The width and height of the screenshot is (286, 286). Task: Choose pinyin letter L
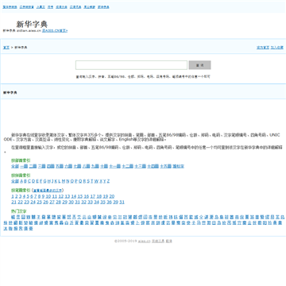(x=59, y=181)
